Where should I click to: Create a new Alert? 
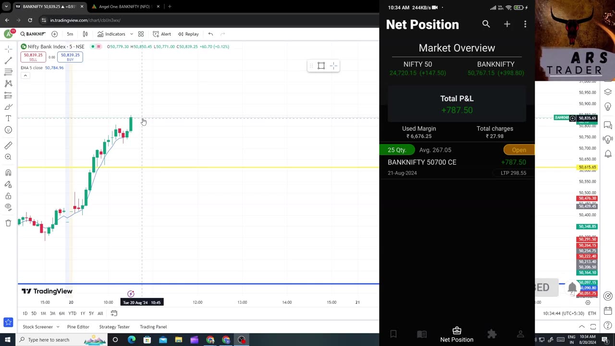[162, 34]
